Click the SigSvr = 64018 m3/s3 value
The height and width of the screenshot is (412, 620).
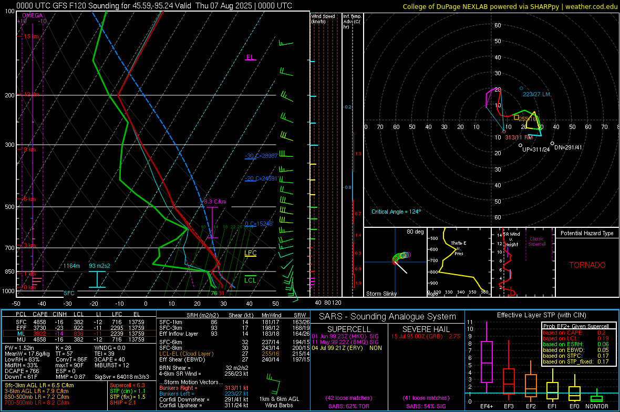click(x=121, y=377)
